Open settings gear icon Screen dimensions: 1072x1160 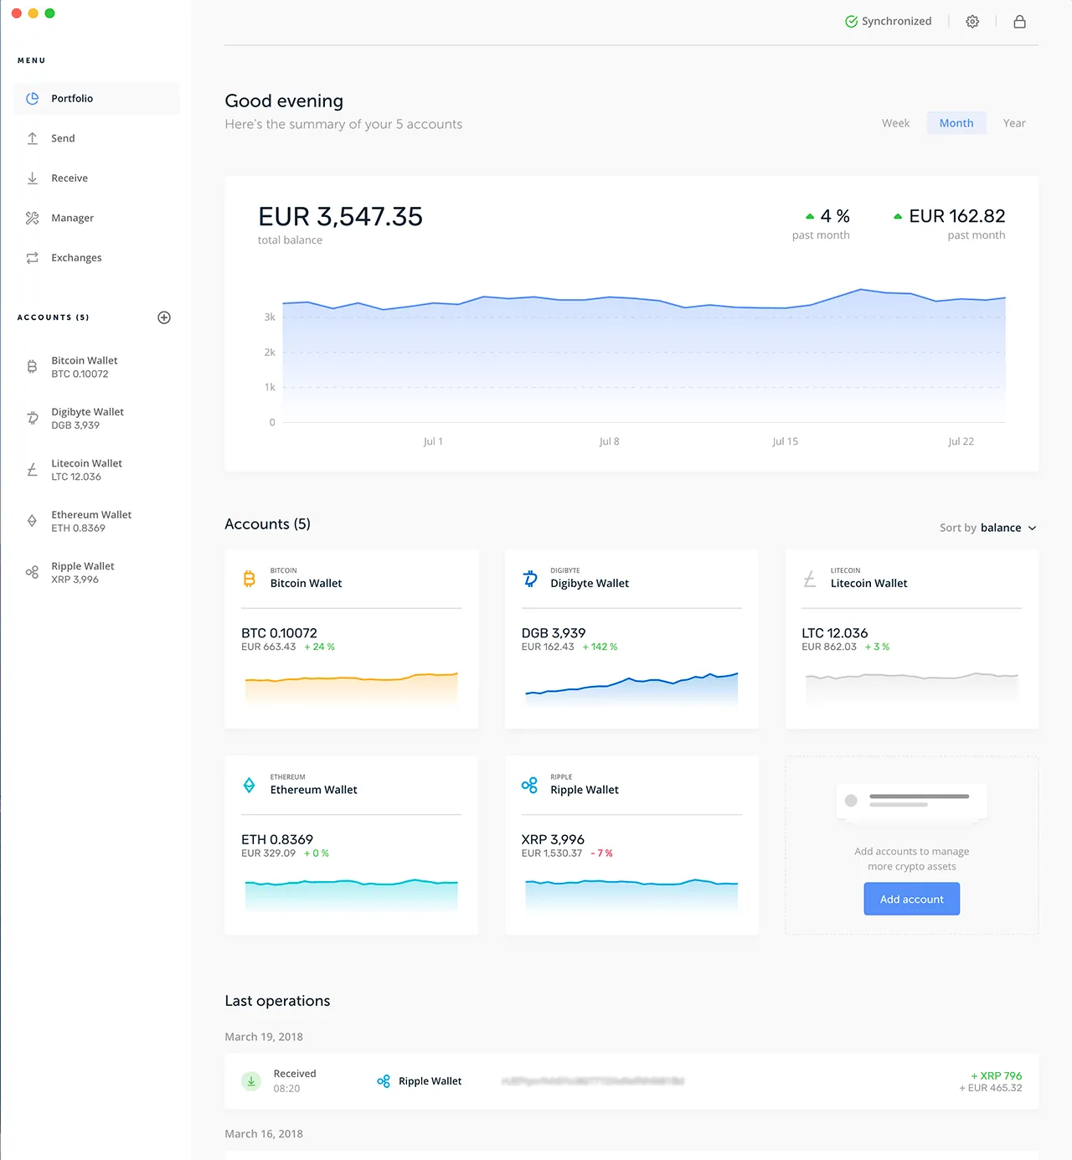tap(972, 22)
